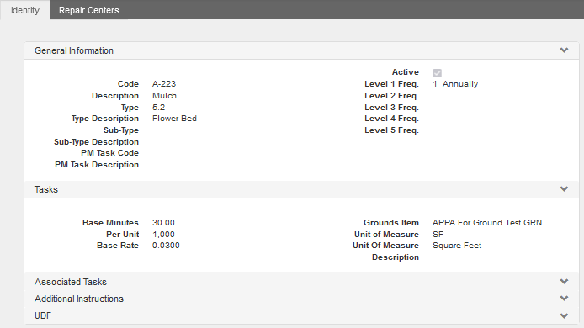The width and height of the screenshot is (584, 328).
Task: Collapse the Tasks section chevron
Action: [564, 189]
